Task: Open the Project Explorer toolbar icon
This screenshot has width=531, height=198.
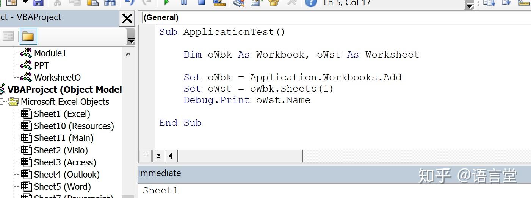Action: pos(238,3)
